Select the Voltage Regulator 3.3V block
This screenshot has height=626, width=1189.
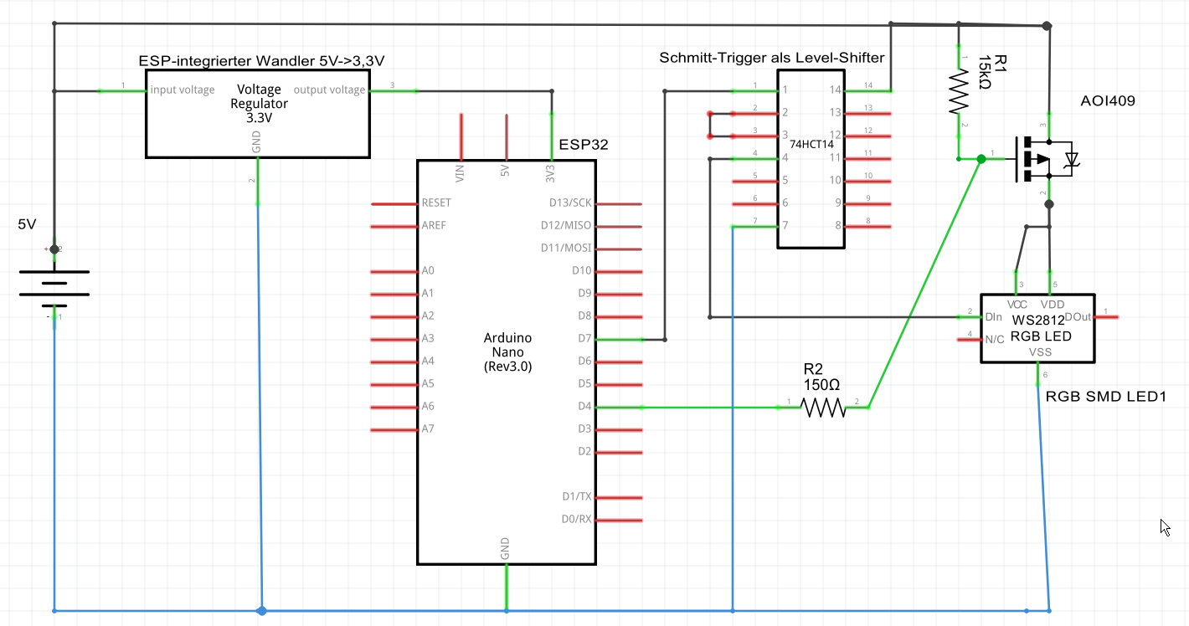(258, 113)
